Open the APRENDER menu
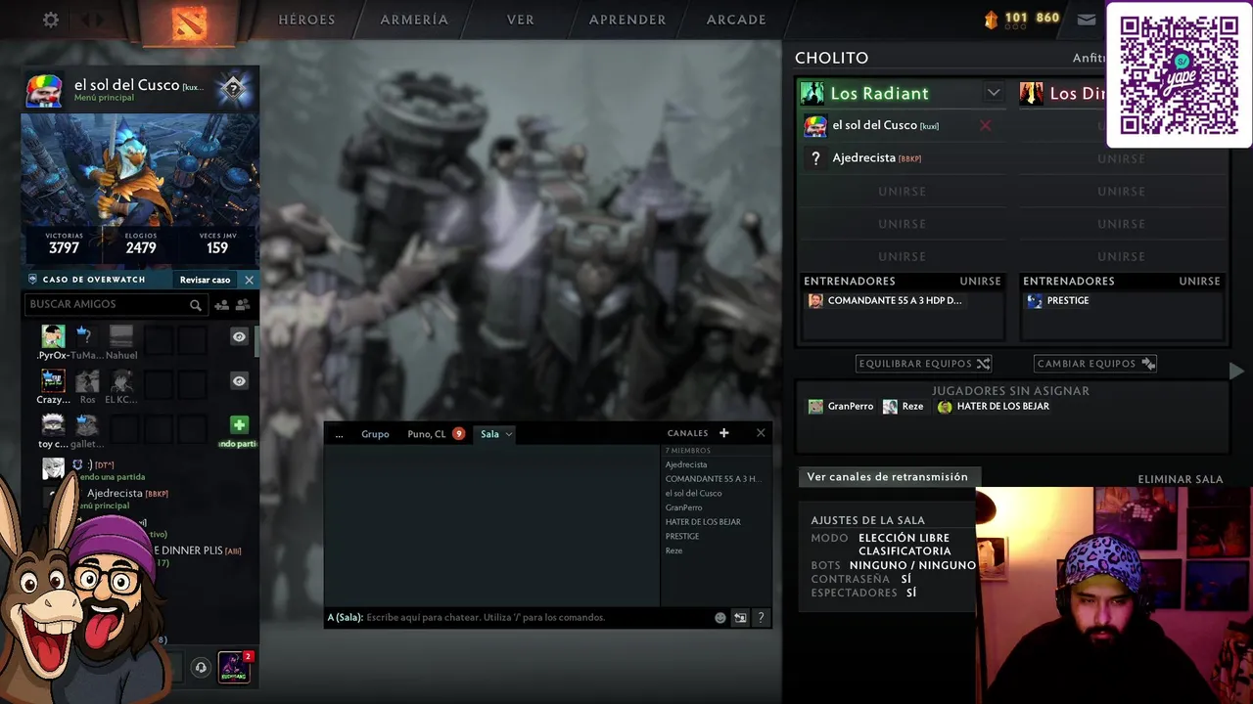This screenshot has width=1253, height=704. click(x=627, y=20)
